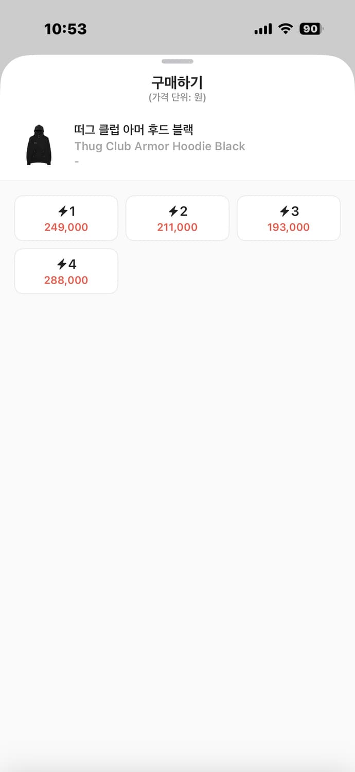Tap the cellular signal strength icon
Image resolution: width=355 pixels, height=772 pixels.
tap(263, 29)
